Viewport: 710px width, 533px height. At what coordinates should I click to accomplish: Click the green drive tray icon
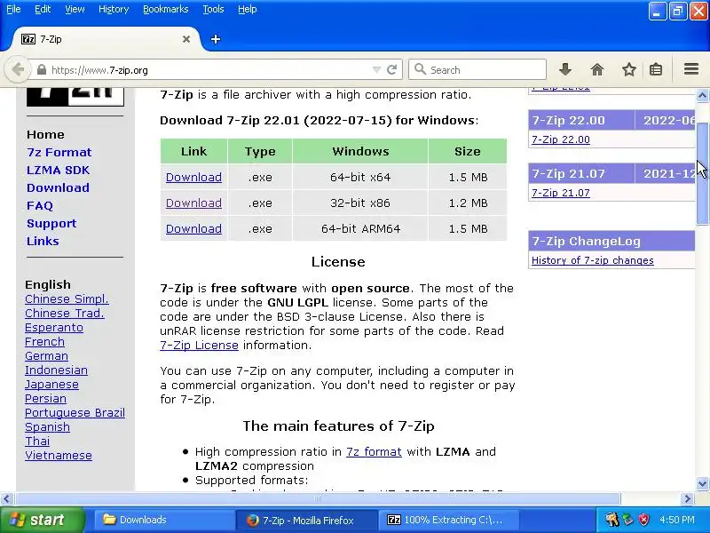[628, 520]
